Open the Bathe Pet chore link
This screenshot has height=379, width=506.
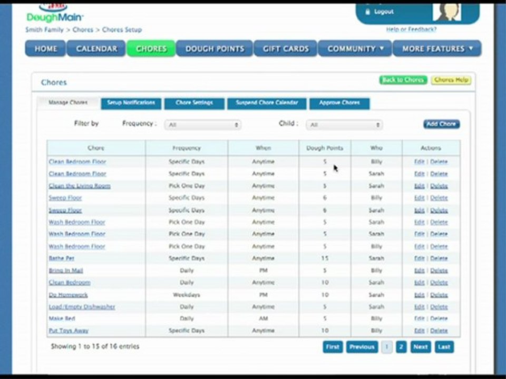pyautogui.click(x=62, y=258)
